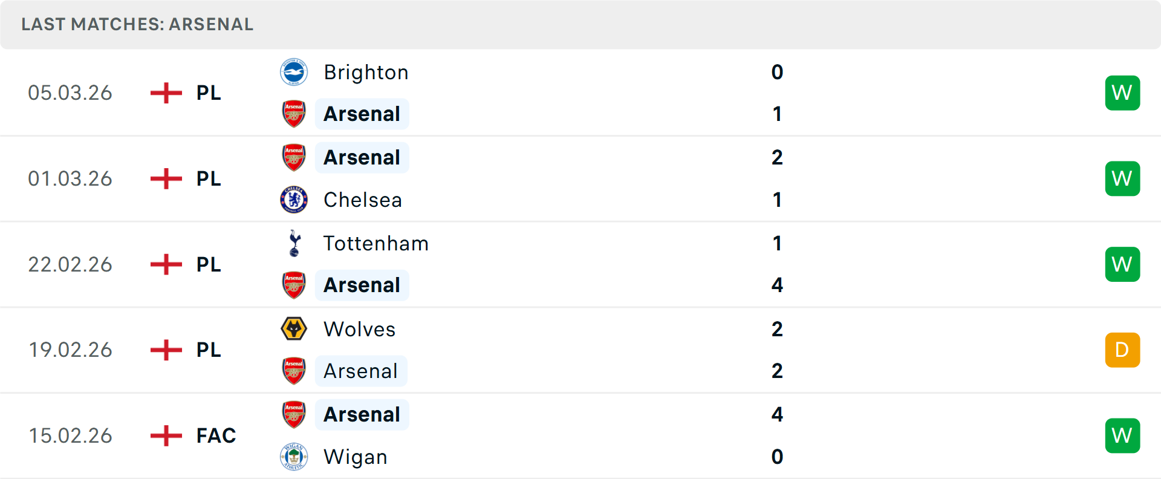Click the England flag on the 22.02.26 row
This screenshot has width=1161, height=479.
click(165, 264)
